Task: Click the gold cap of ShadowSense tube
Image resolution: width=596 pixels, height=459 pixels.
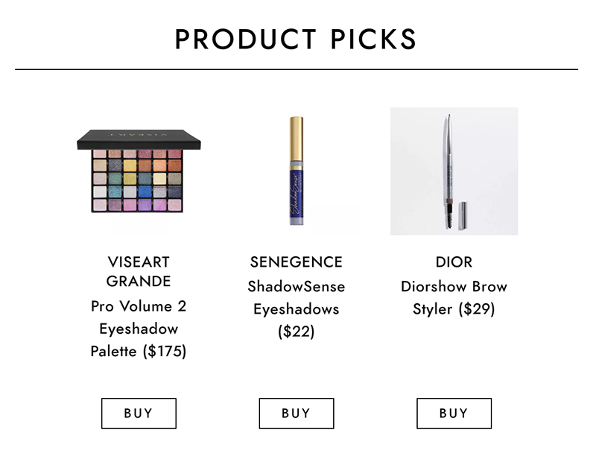Action: (x=296, y=131)
